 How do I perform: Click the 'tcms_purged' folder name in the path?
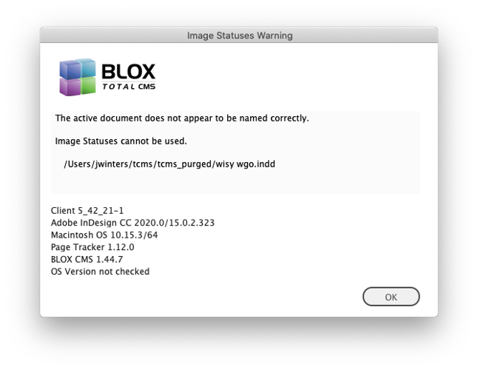pos(182,164)
